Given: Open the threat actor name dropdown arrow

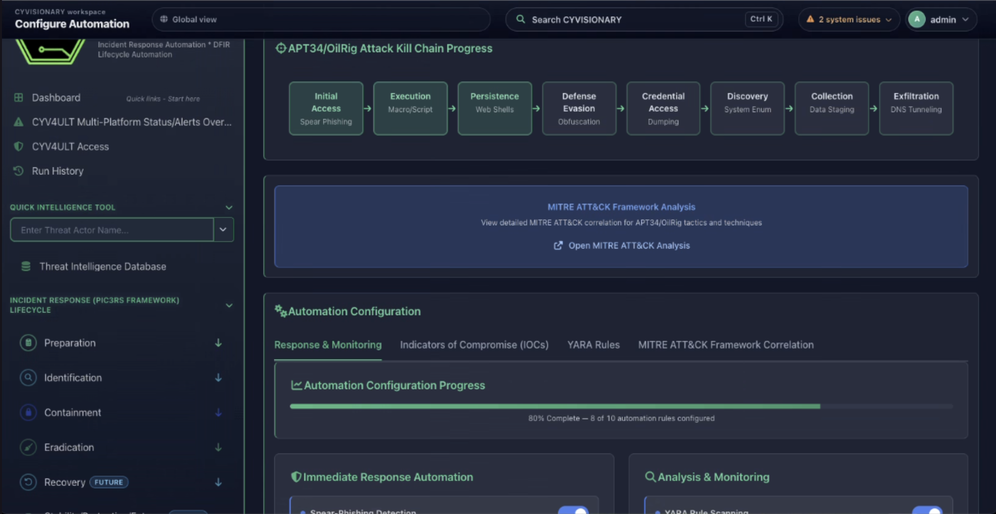Looking at the screenshot, I should (x=223, y=229).
